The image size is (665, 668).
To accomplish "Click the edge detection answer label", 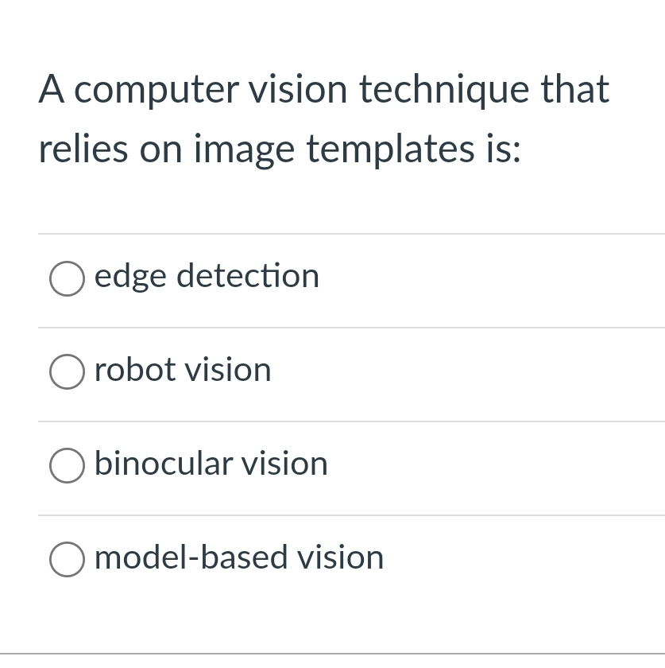I will coord(207,277).
